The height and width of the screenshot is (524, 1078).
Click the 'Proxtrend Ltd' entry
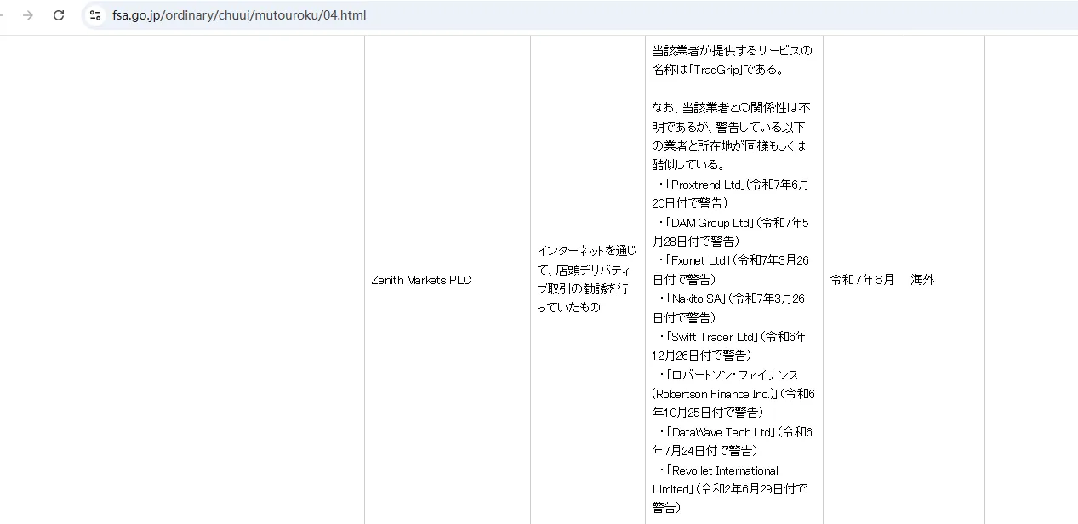[x=707, y=185]
